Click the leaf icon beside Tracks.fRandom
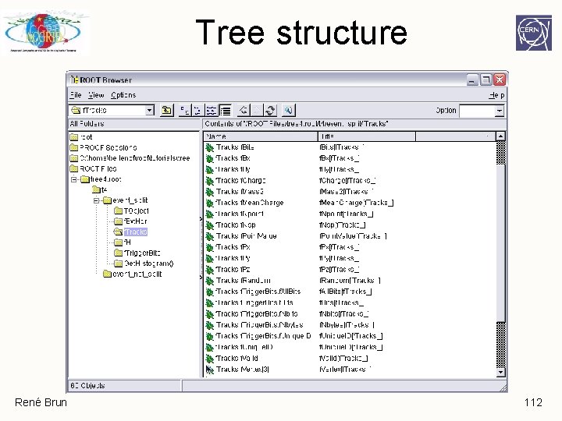Viewport: 562px width, 421px height. tap(209, 281)
